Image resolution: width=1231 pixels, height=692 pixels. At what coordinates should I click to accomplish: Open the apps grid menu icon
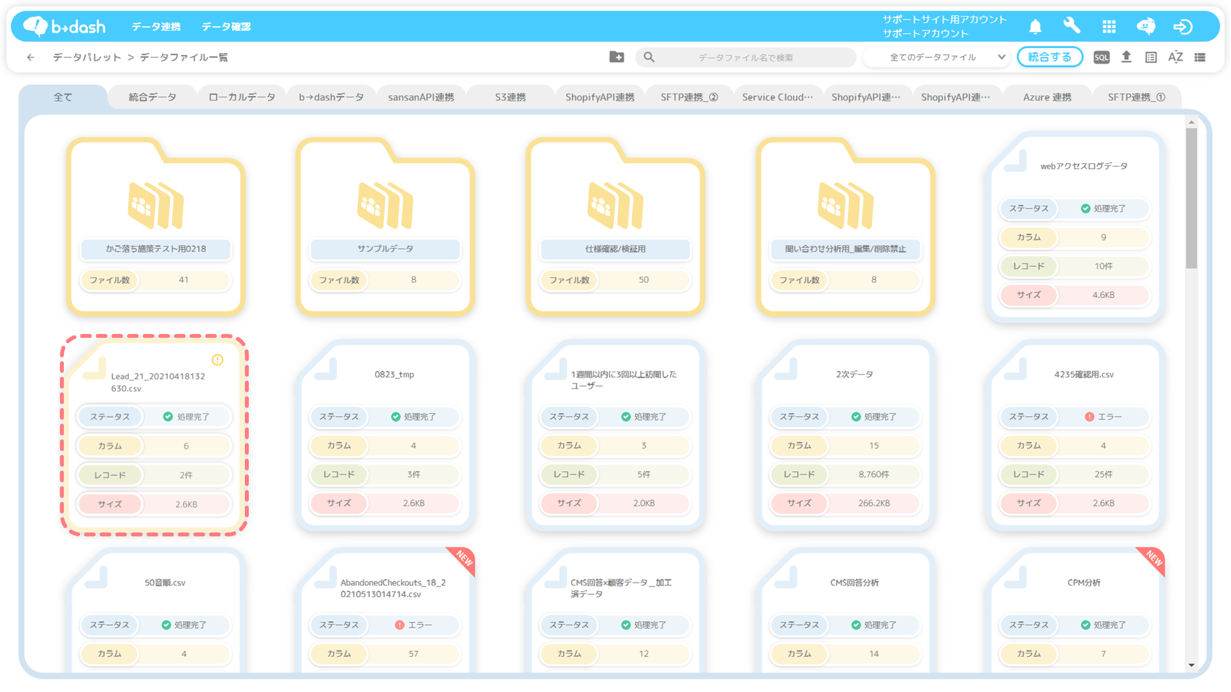[x=1109, y=27]
